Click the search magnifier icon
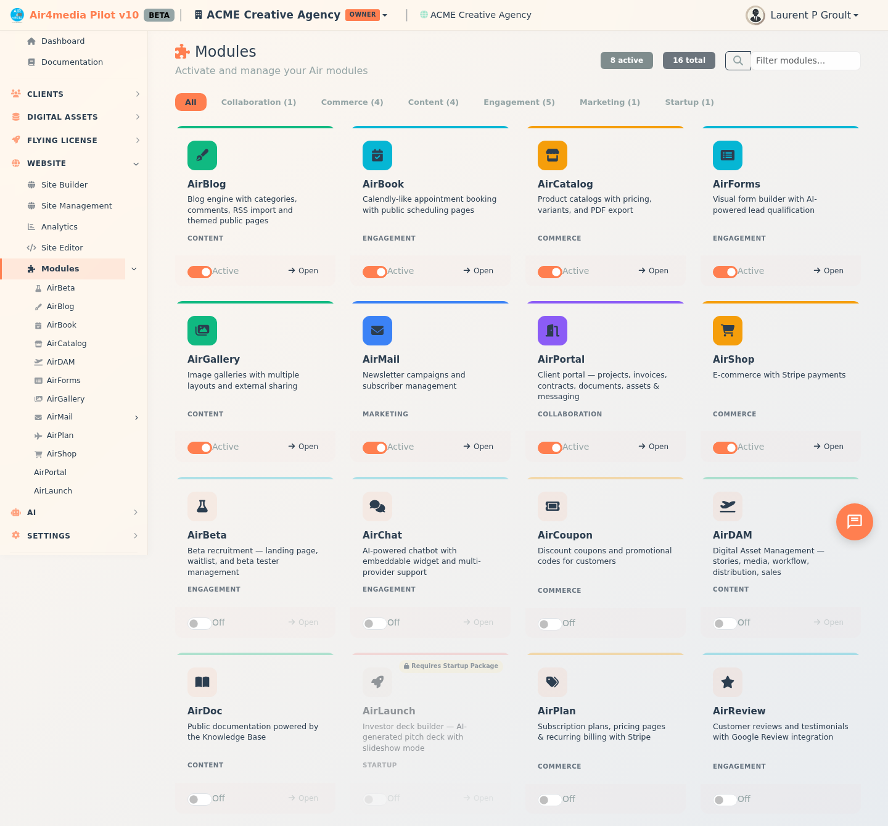 738,60
